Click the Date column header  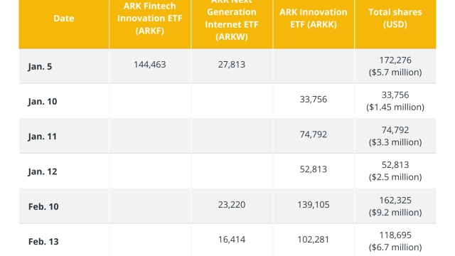pos(64,18)
